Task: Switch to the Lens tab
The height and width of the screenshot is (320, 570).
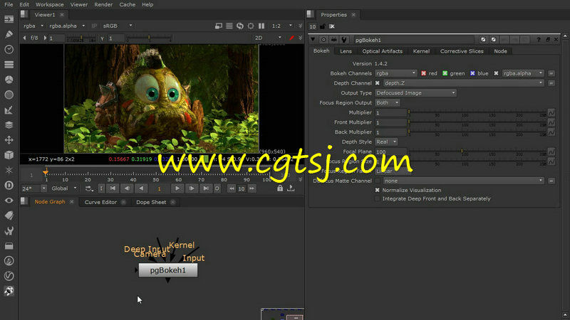Action: [x=346, y=51]
